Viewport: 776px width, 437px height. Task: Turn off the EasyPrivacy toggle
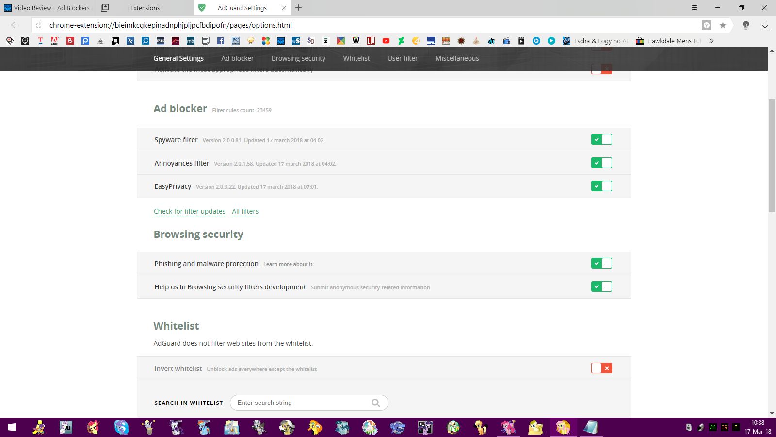click(601, 186)
